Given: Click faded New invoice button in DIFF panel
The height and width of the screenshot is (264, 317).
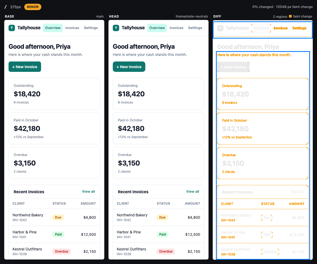Looking at the screenshot, I should (x=233, y=67).
